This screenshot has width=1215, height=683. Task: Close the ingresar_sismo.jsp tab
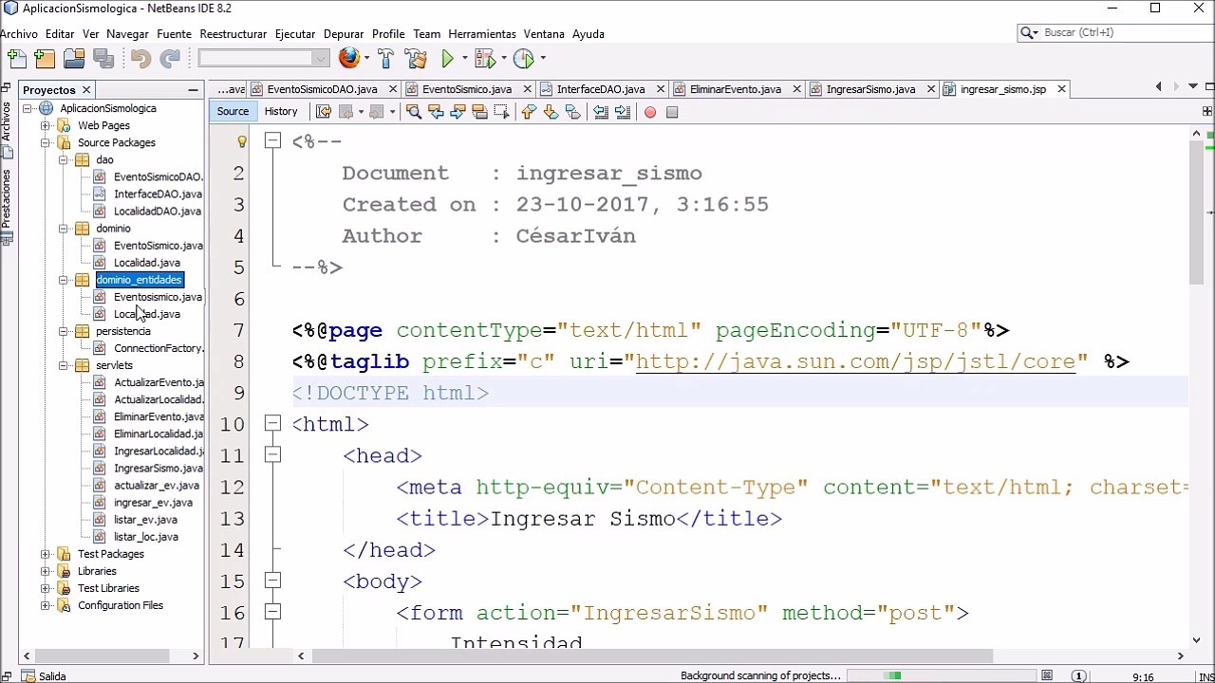1061,89
